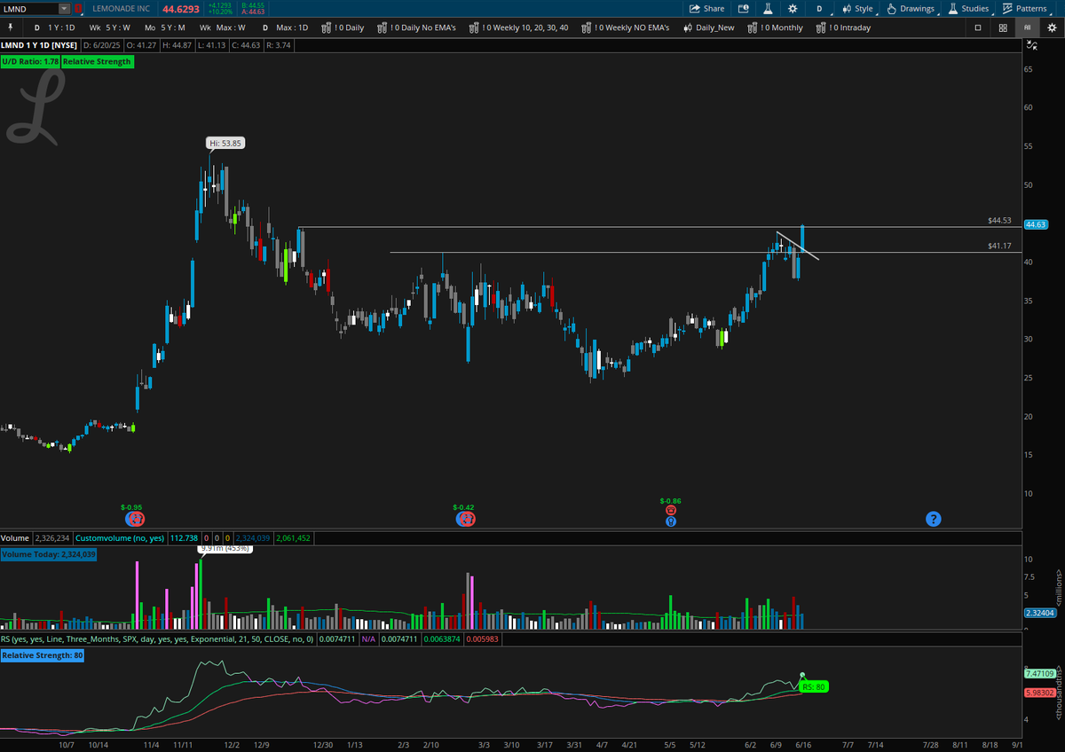Image resolution: width=1065 pixels, height=752 pixels.
Task: Click the $-0.86 earnings event icon
Action: (x=671, y=511)
